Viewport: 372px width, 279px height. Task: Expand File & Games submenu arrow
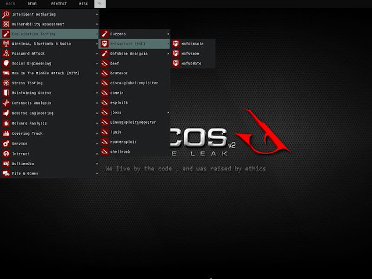[97, 173]
